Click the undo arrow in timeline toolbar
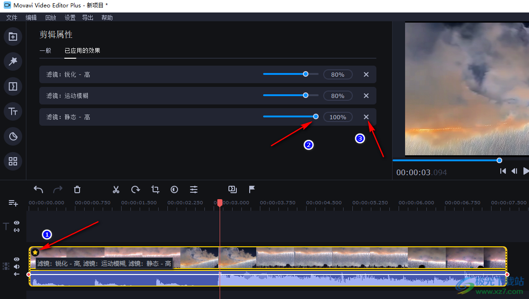The width and height of the screenshot is (529, 299). click(38, 189)
